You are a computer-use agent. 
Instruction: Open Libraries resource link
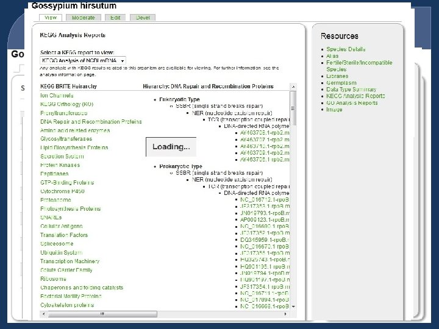click(x=337, y=76)
